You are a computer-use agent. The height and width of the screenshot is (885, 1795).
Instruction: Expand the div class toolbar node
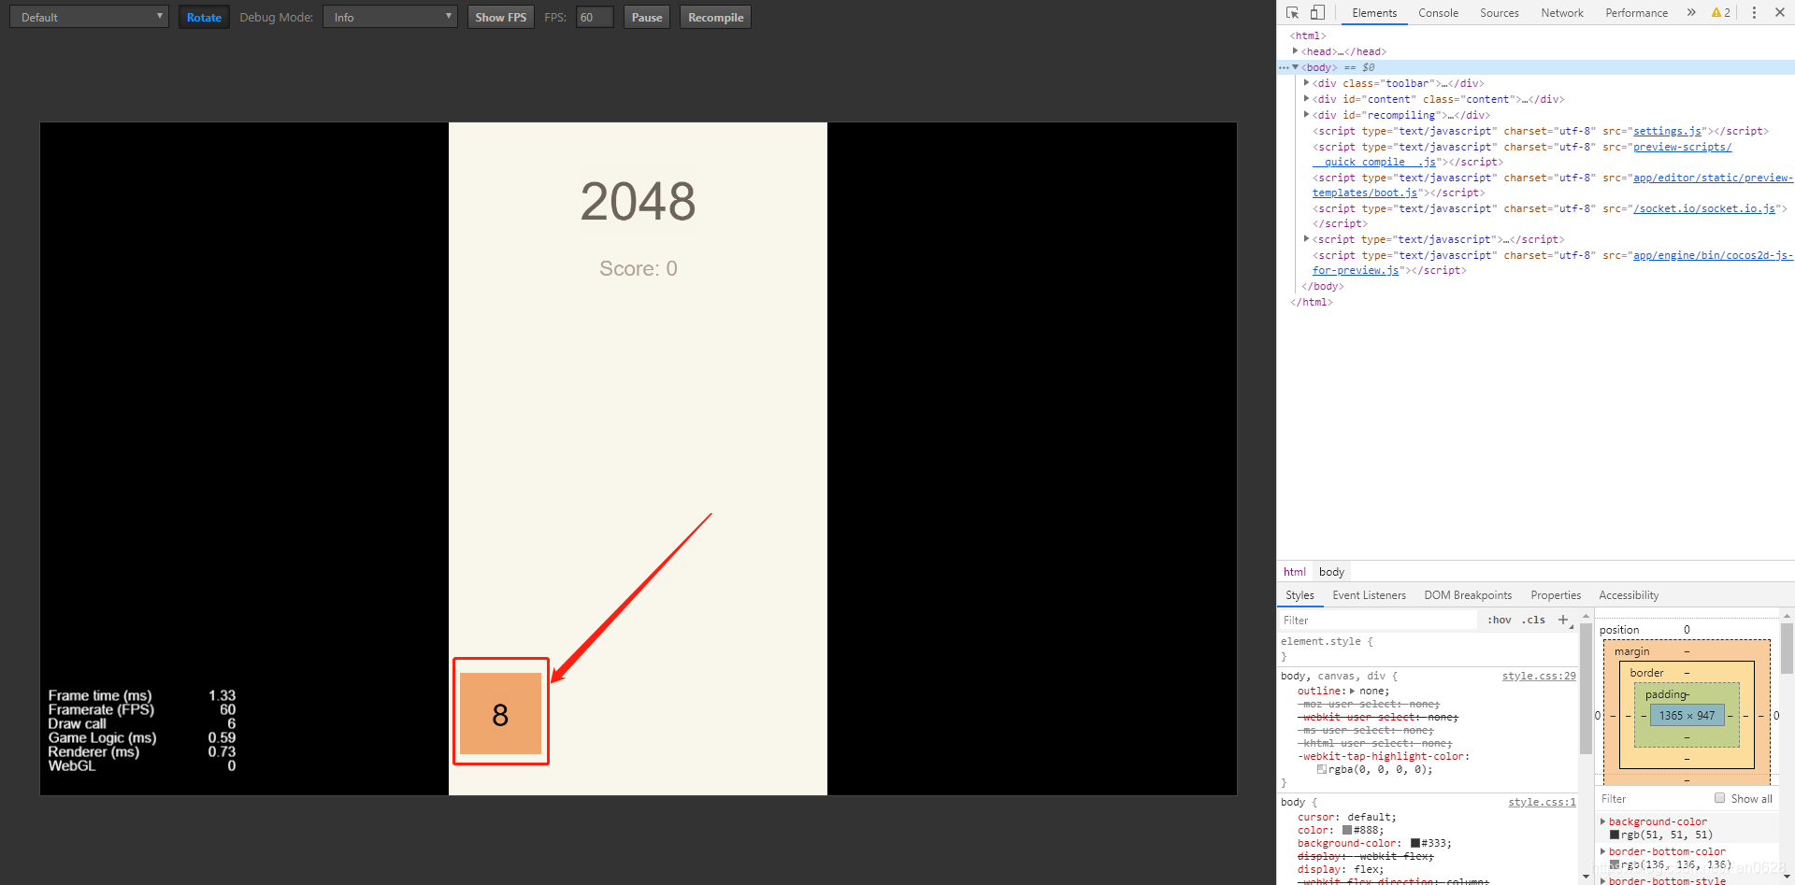click(1306, 83)
